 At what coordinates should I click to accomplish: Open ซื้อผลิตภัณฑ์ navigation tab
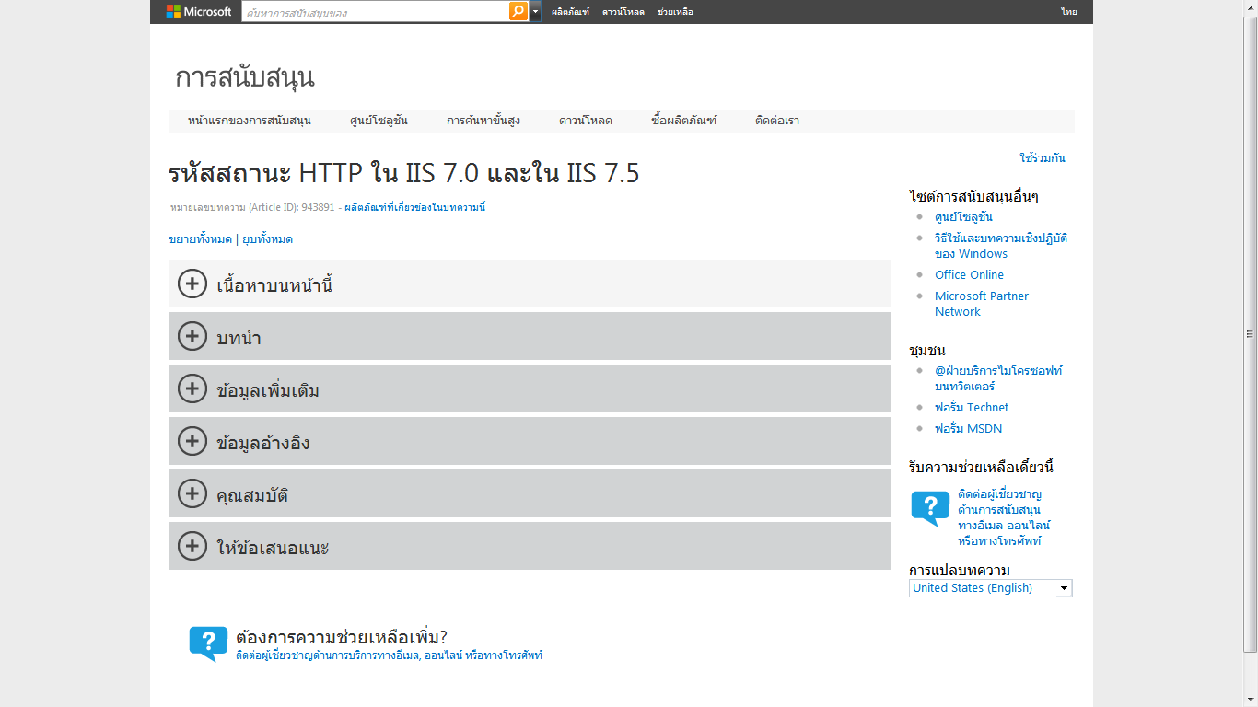point(683,121)
